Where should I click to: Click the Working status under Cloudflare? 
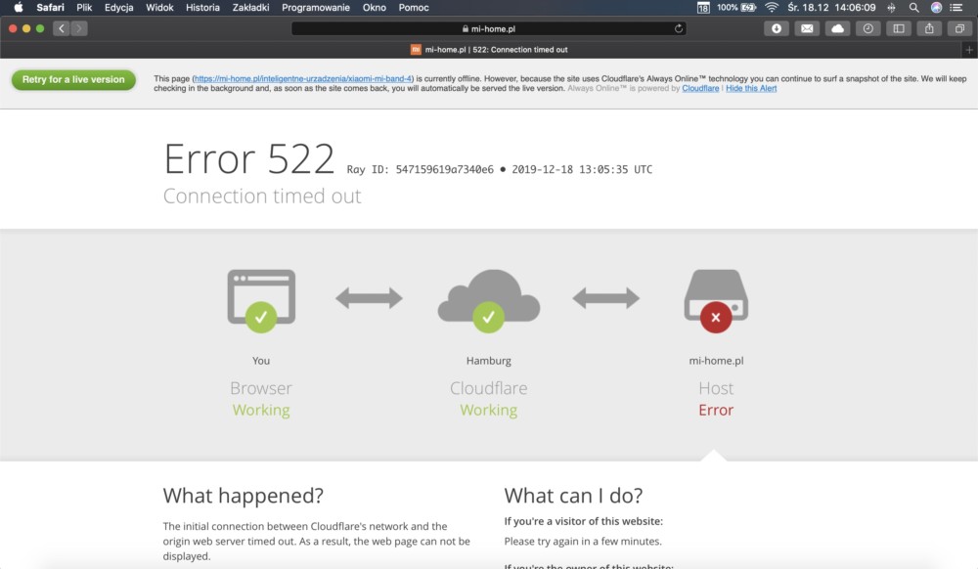(x=489, y=410)
